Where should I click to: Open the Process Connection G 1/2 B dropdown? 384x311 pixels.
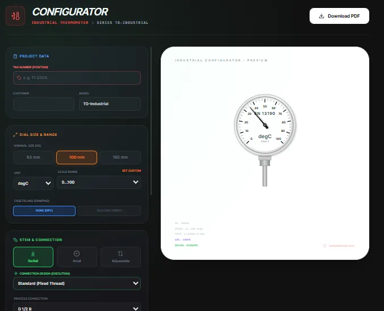click(x=77, y=308)
